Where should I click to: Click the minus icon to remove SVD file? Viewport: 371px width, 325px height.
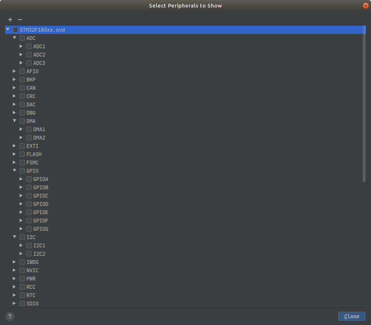pos(20,20)
